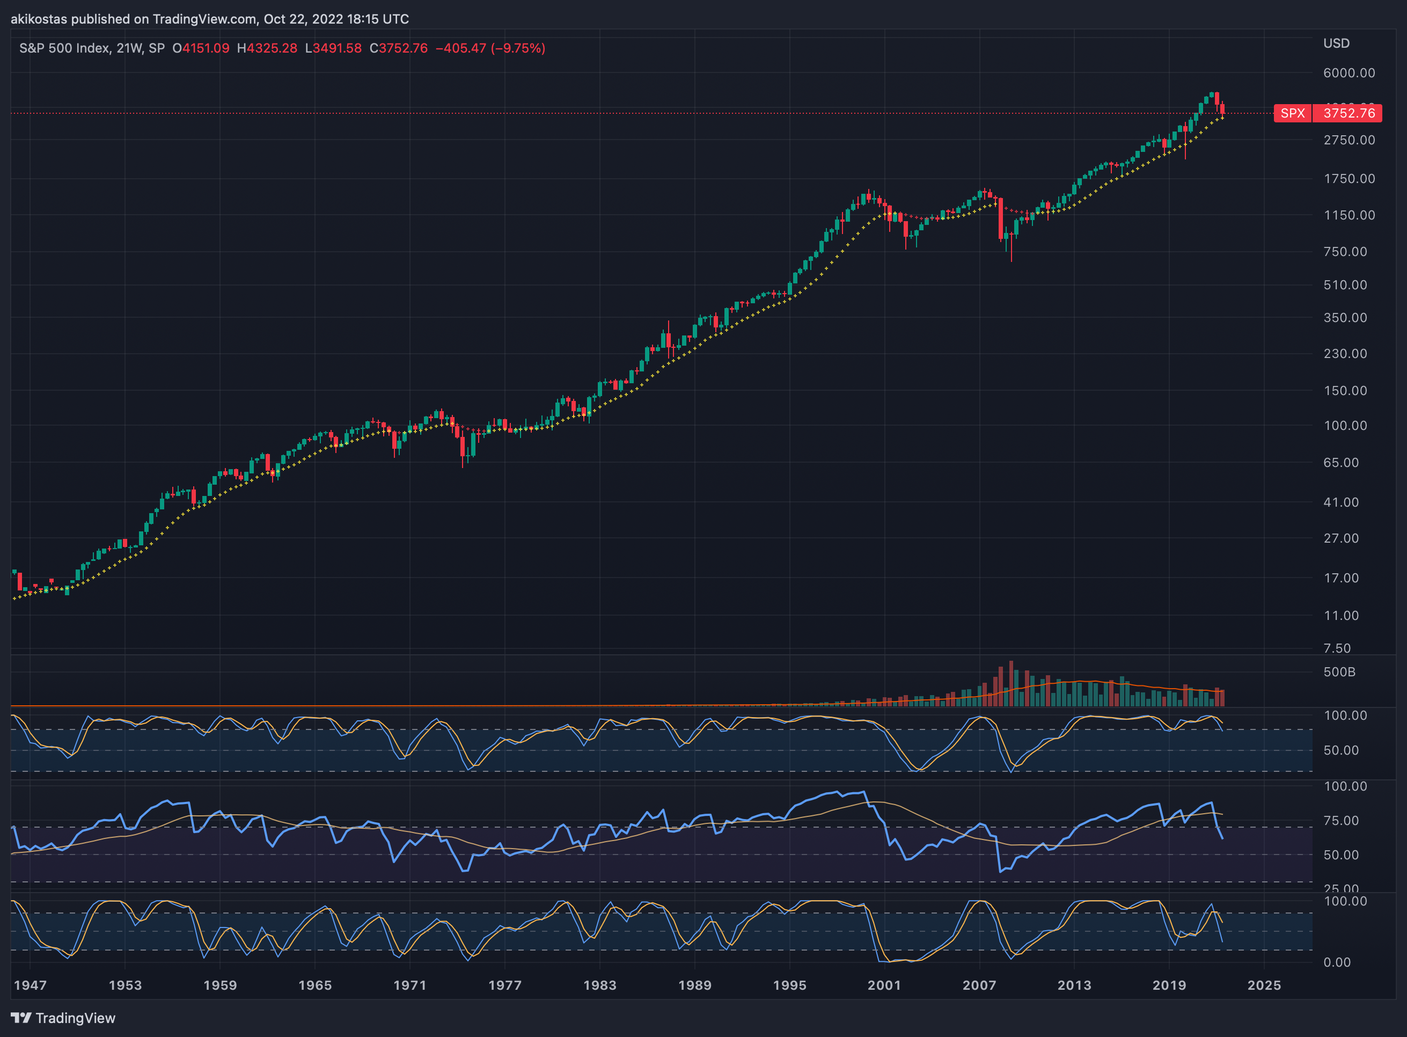This screenshot has height=1037, width=1407.
Task: Click the red SPX symbol tag
Action: (1292, 113)
